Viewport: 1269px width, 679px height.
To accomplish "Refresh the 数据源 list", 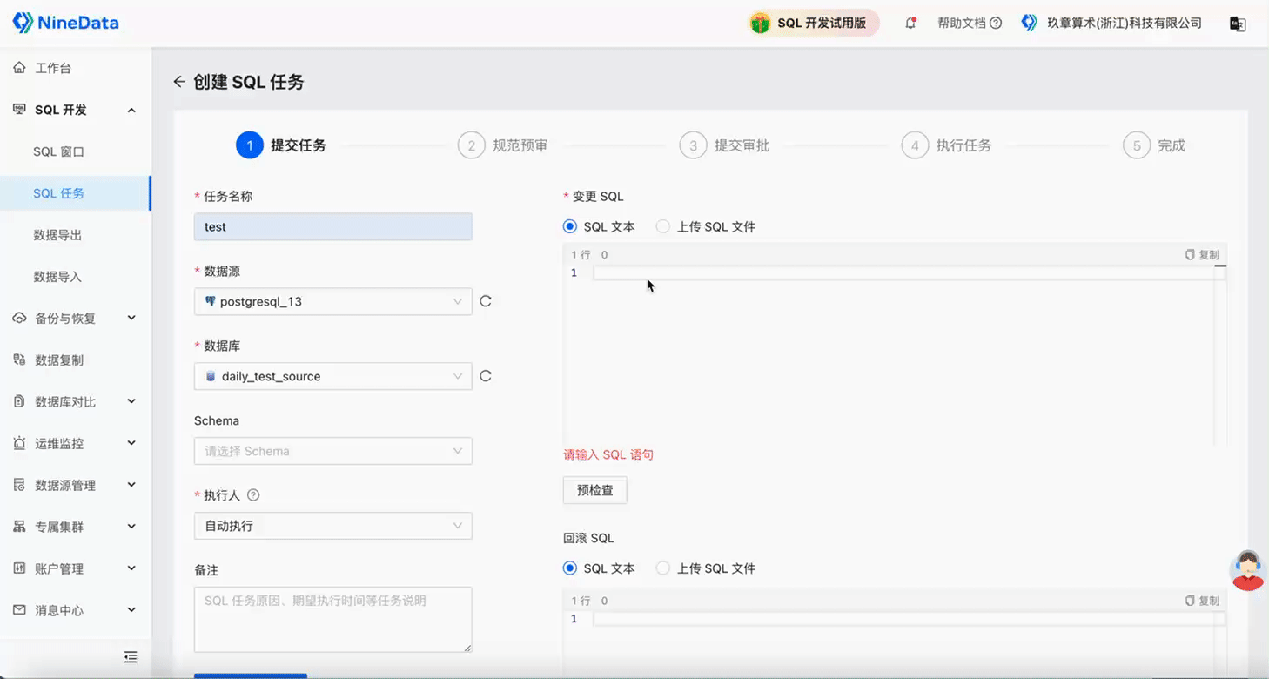I will point(486,301).
